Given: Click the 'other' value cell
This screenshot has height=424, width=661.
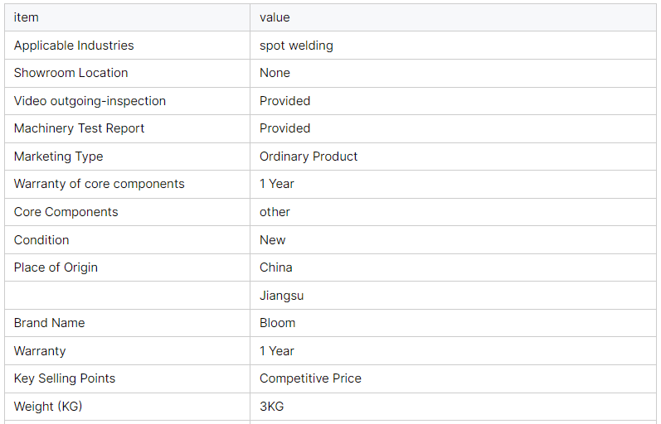Looking at the screenshot, I should click(x=275, y=212).
